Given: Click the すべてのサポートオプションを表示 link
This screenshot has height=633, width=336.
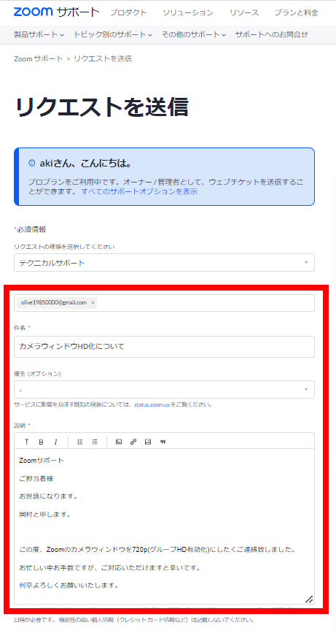Looking at the screenshot, I should [139, 192].
